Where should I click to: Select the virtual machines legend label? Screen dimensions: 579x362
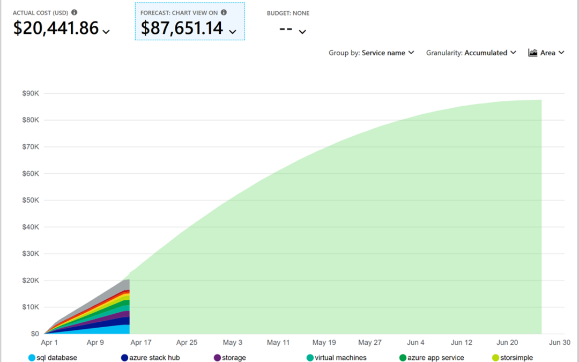pyautogui.click(x=340, y=358)
